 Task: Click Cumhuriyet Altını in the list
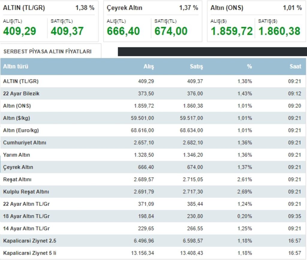pos(25,143)
